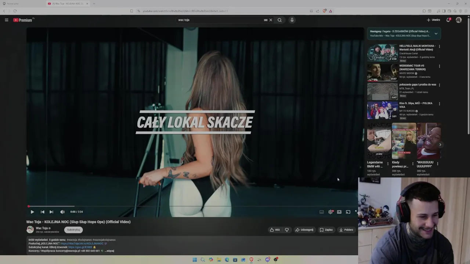470x264 pixels.
Task: Switch to theater mode
Action: click(339, 212)
